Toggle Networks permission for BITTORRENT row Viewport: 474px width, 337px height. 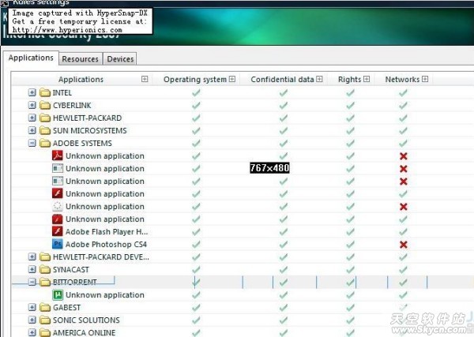coord(403,283)
